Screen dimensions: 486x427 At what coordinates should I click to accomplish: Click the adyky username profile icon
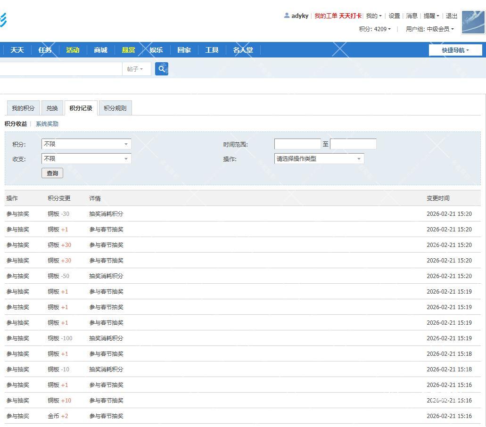[x=287, y=16]
